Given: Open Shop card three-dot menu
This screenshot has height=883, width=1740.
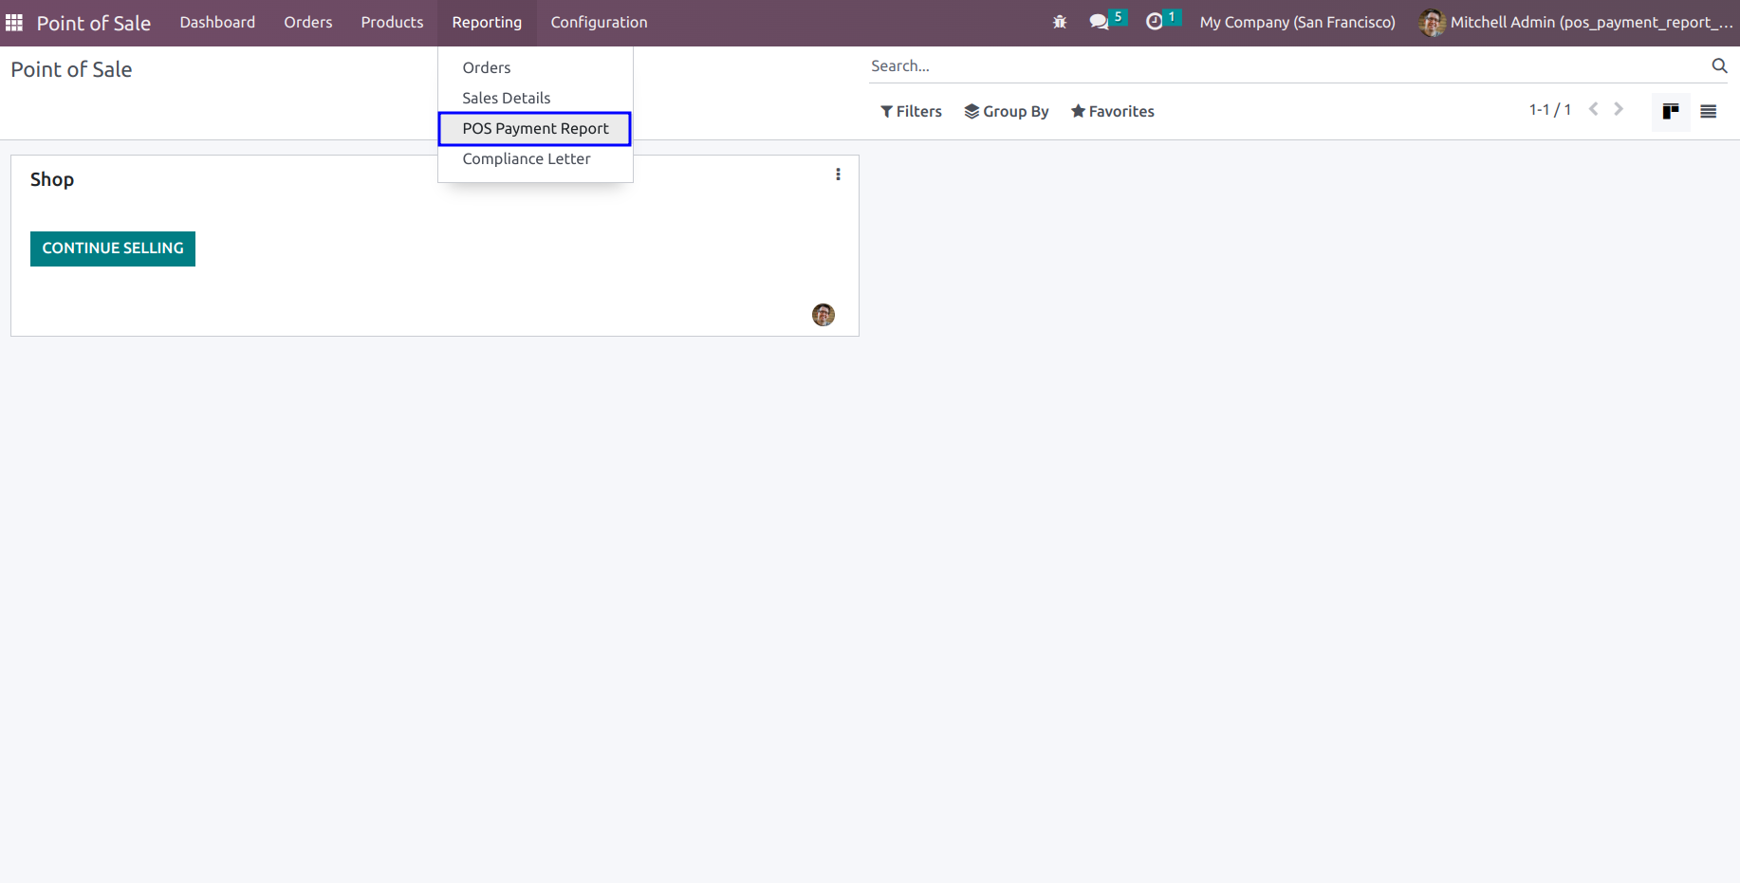Looking at the screenshot, I should pyautogui.click(x=838, y=175).
